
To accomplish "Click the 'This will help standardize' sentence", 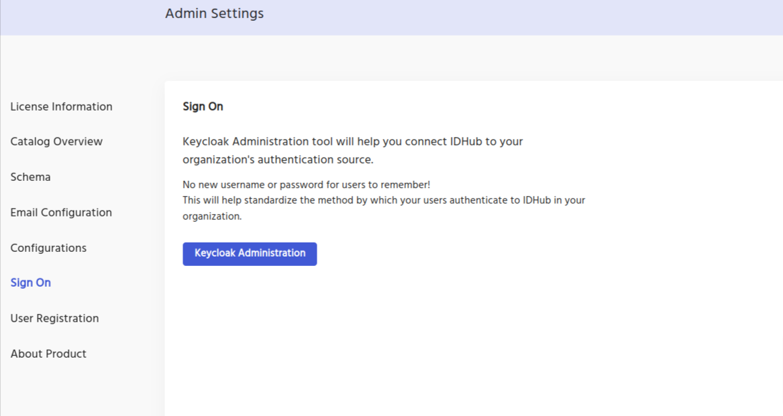I will click(384, 200).
